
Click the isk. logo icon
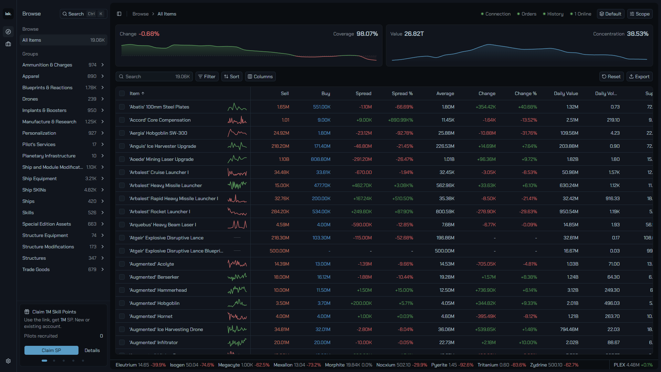pyautogui.click(x=8, y=14)
